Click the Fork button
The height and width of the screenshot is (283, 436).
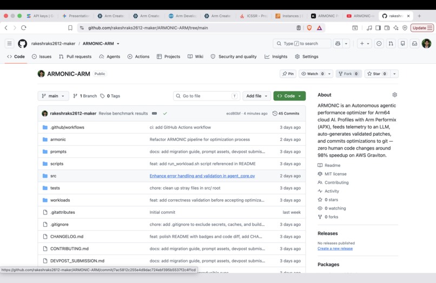point(349,74)
